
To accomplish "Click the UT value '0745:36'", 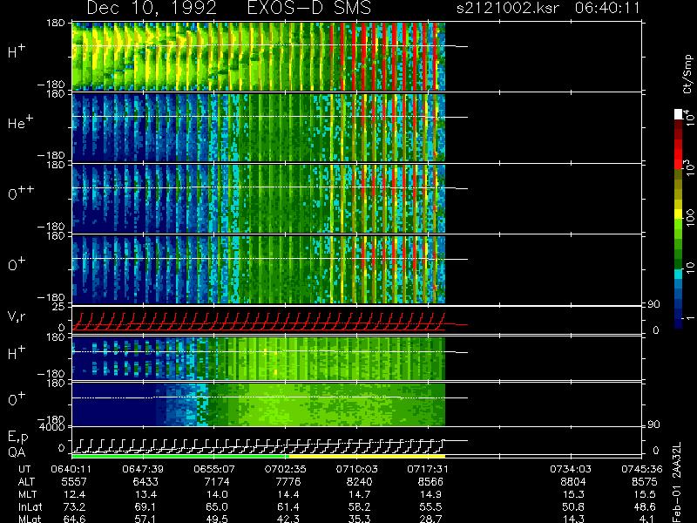I will click(x=642, y=469).
